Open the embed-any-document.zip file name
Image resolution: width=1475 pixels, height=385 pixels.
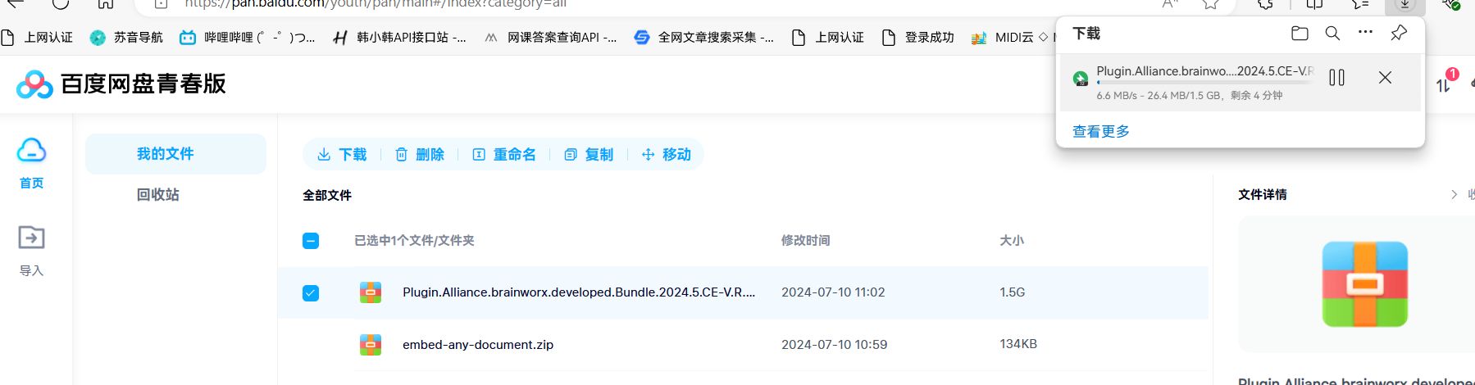point(478,345)
